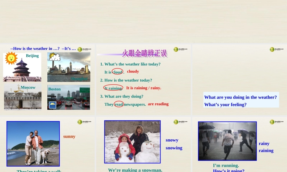Image resolution: width=287 pixels, height=172 pixels.
Task: Click the DearEDU logo on the rainy street slide
Action: [276, 122]
